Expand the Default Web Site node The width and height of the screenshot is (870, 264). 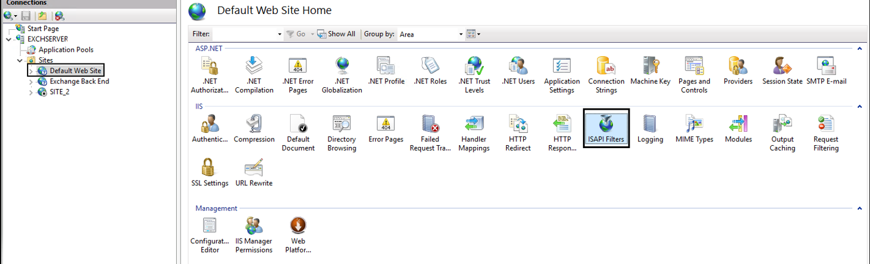pyautogui.click(x=31, y=71)
